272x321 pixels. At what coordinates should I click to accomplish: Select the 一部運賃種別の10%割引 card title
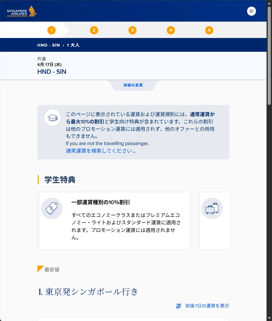[101, 202]
